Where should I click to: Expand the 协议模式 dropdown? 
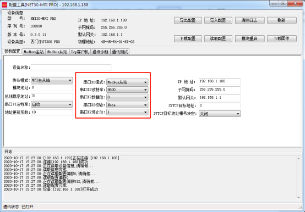click(52, 80)
